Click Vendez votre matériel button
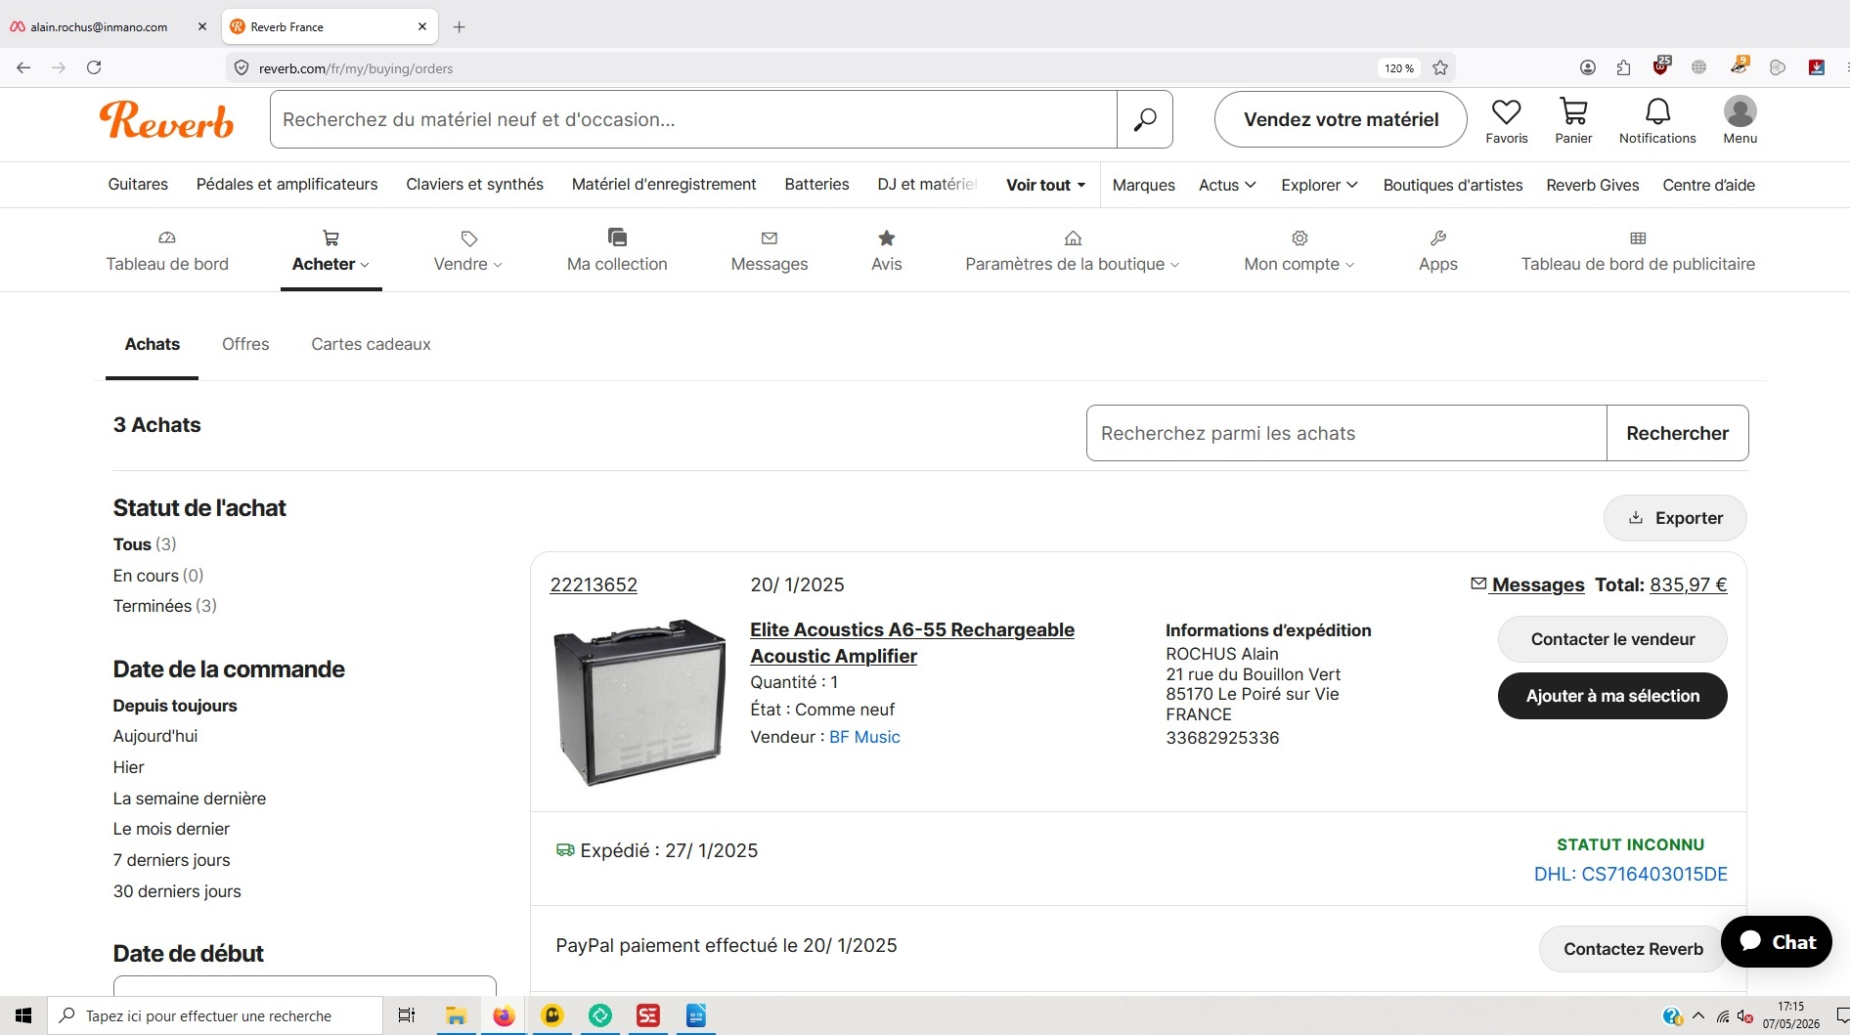Screen dimensions: 1850x1035 [x=1341, y=119]
